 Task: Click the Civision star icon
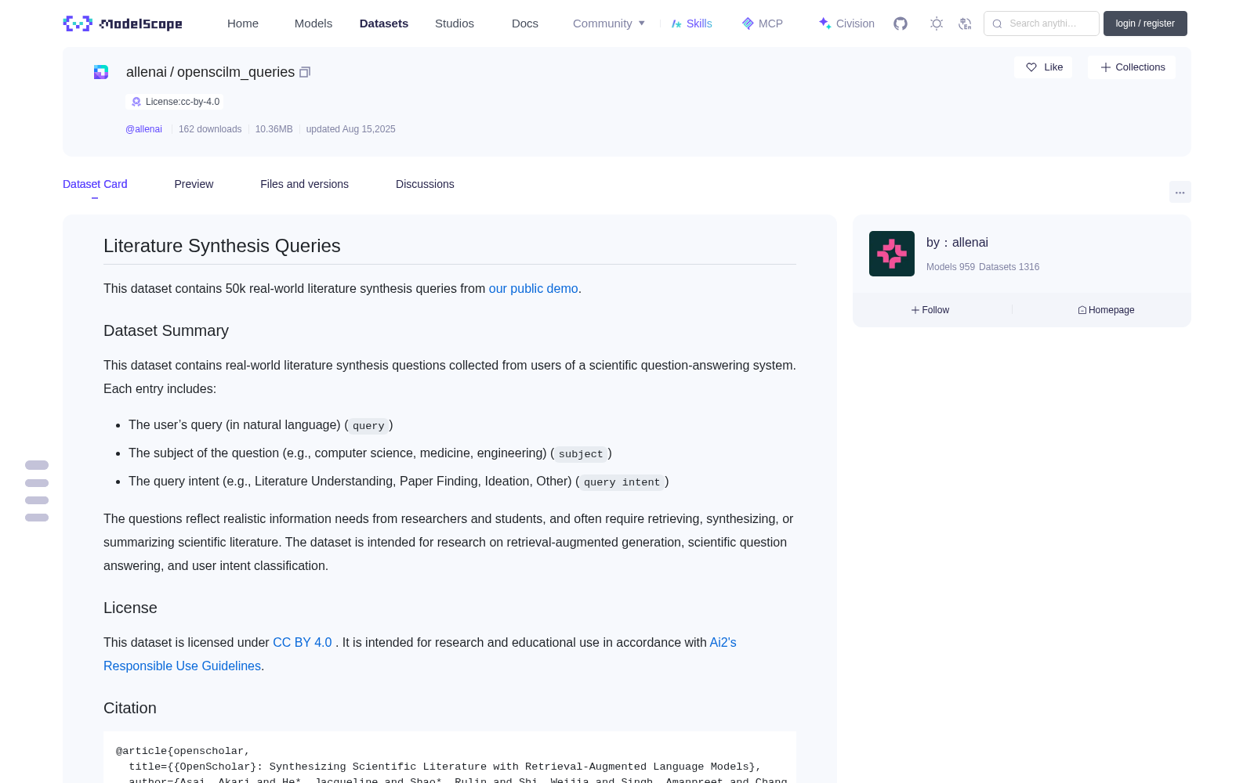pos(825,23)
